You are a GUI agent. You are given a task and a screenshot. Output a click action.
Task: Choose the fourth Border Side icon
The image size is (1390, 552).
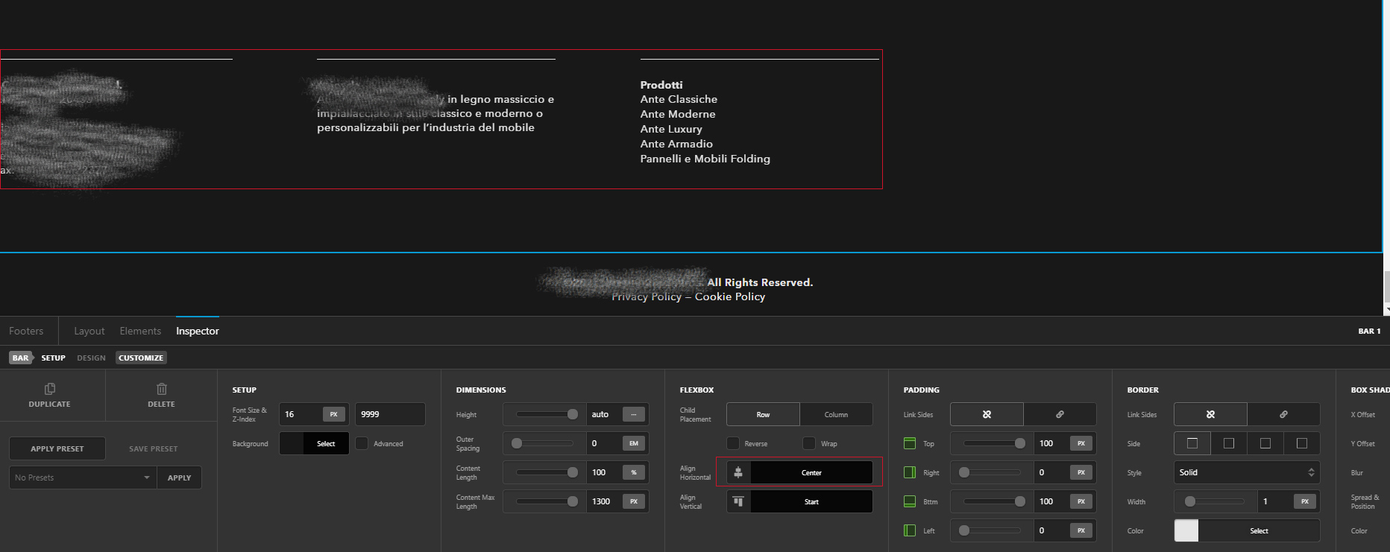tap(1302, 443)
